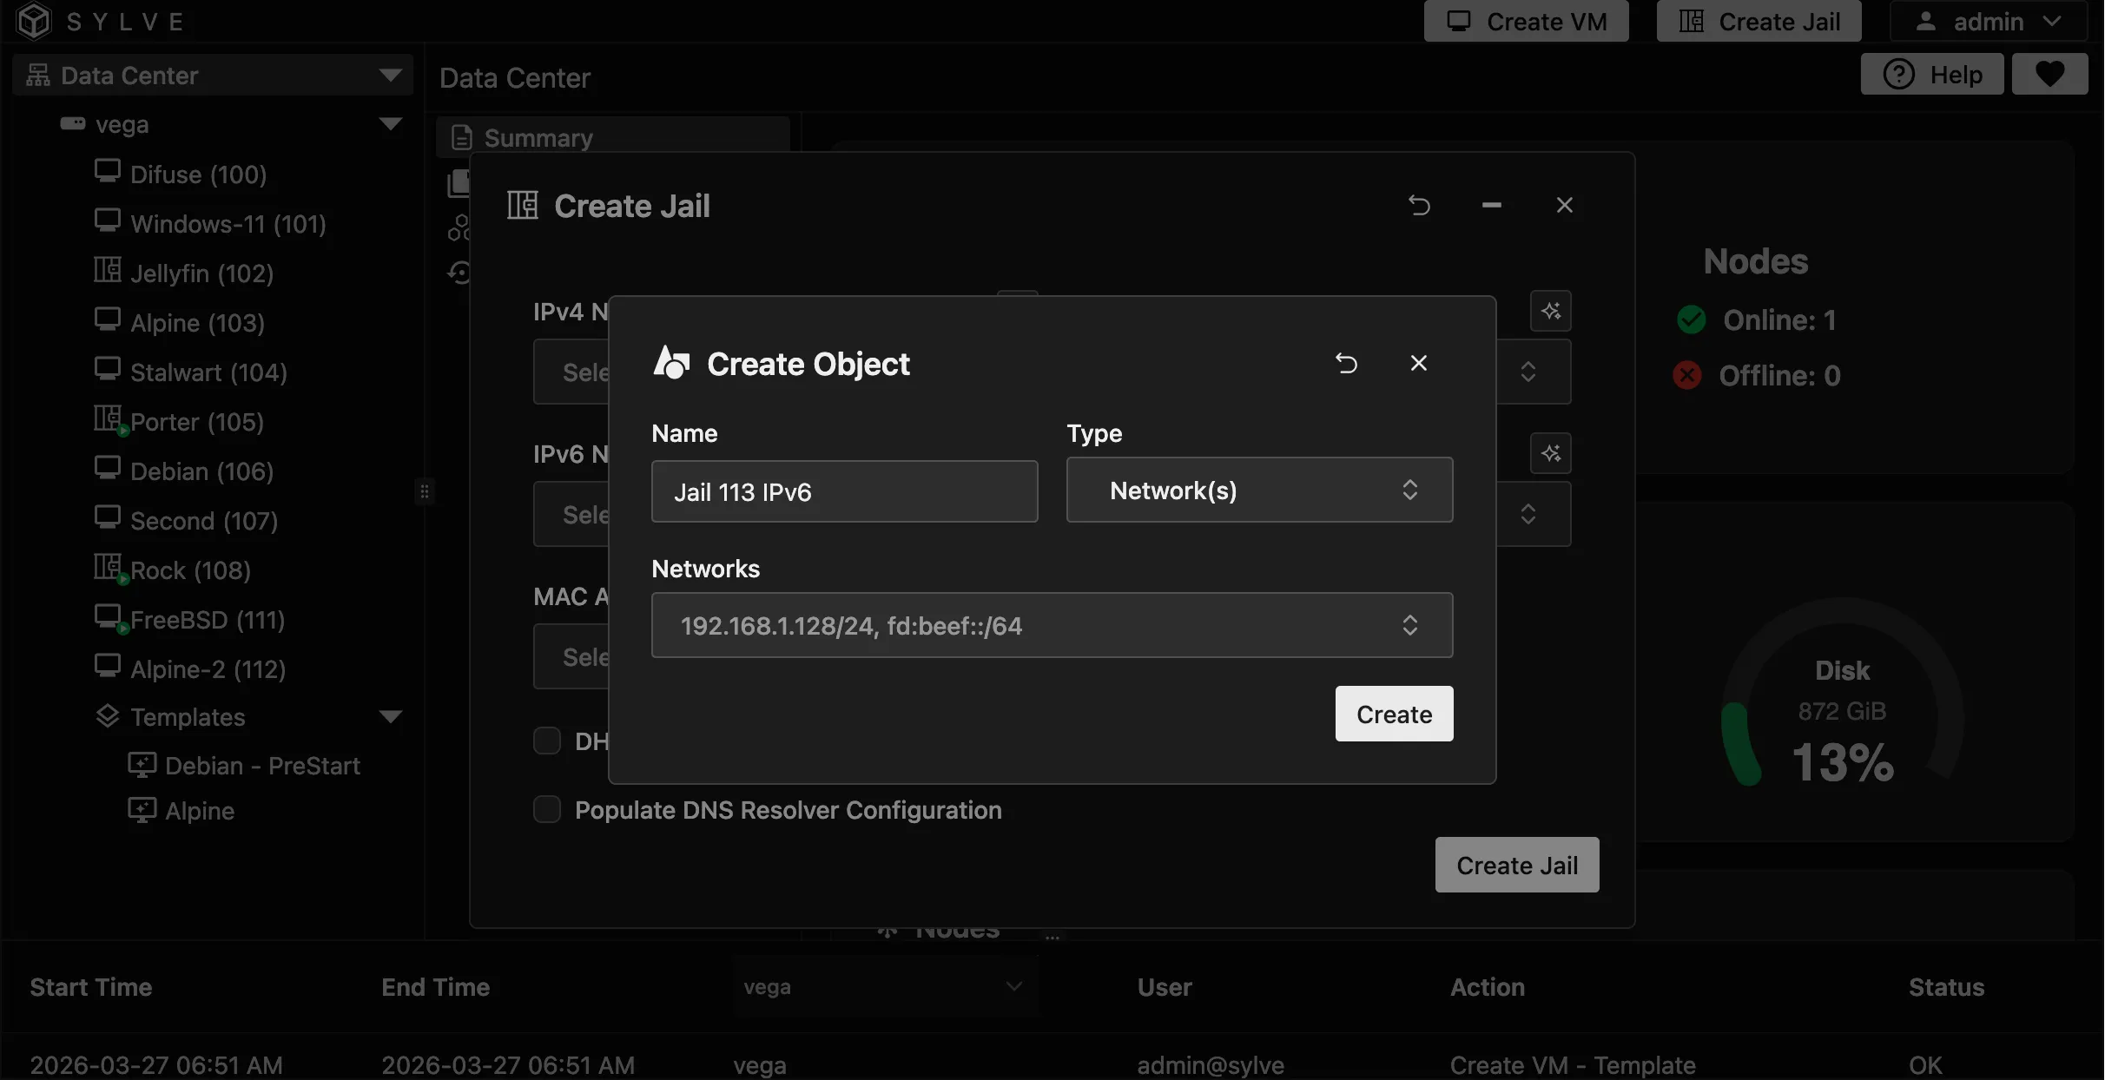2105x1080 pixels.
Task: Click the reset icon in Create Jail header
Action: [x=1419, y=205]
